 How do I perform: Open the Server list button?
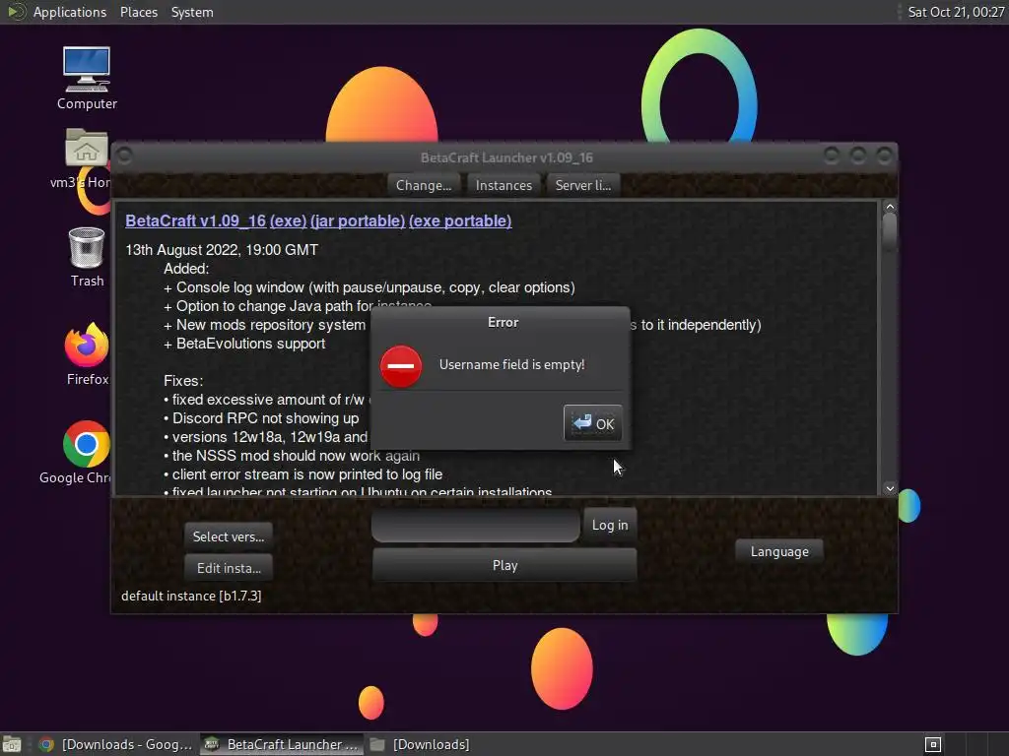click(x=583, y=185)
